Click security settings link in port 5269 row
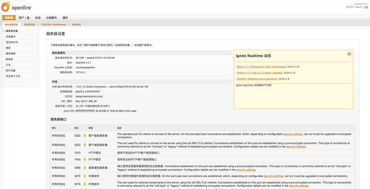Screen dimensions: 370x189 [x=246, y=170]
